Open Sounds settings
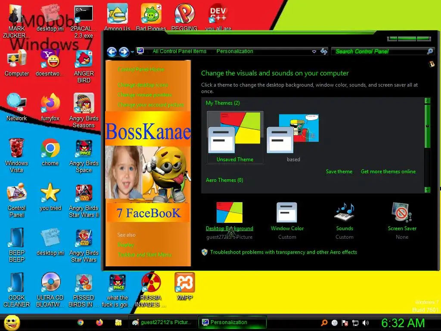441x331 pixels. (x=345, y=220)
